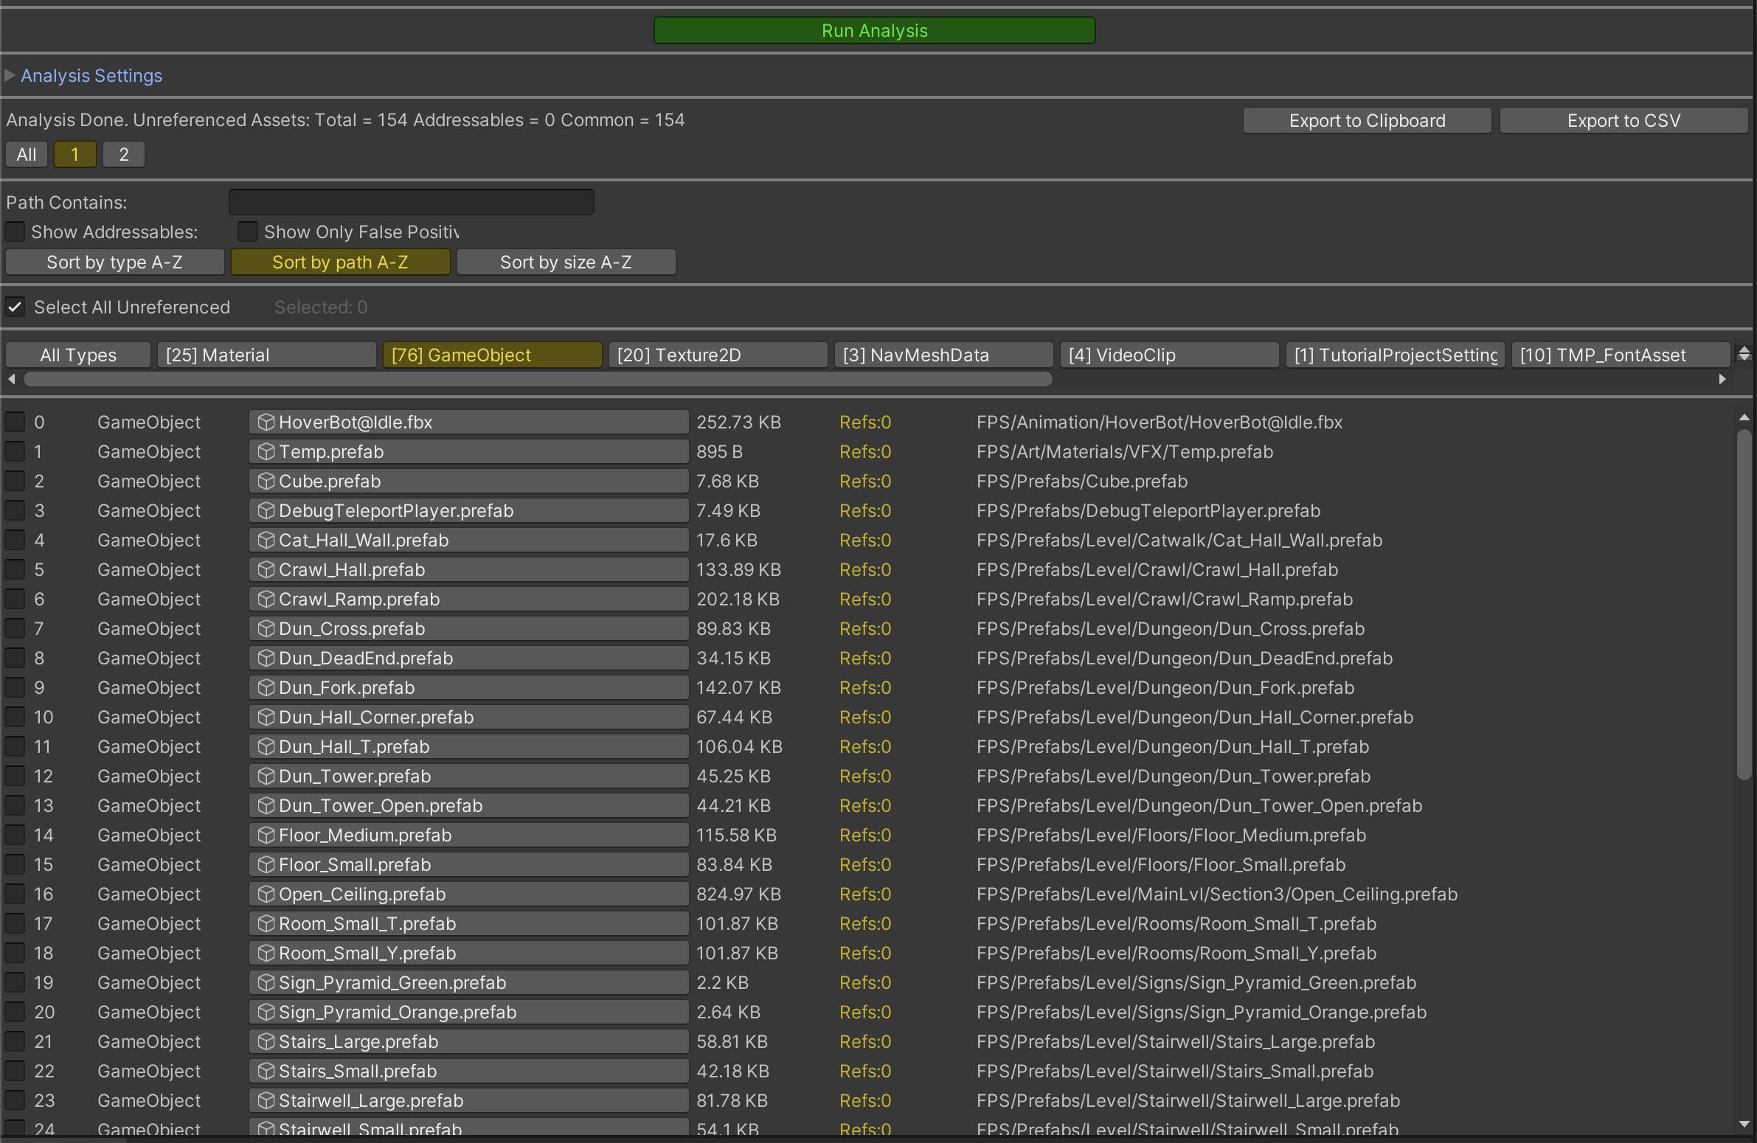Click the vertical asset list scrollbar thumb
Image resolution: width=1757 pixels, height=1143 pixels.
(x=1744, y=604)
